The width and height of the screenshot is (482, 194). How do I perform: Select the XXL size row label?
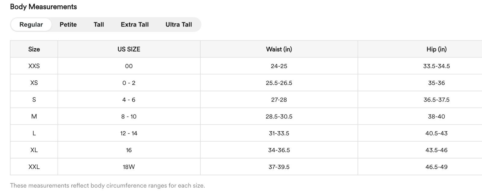(x=34, y=167)
